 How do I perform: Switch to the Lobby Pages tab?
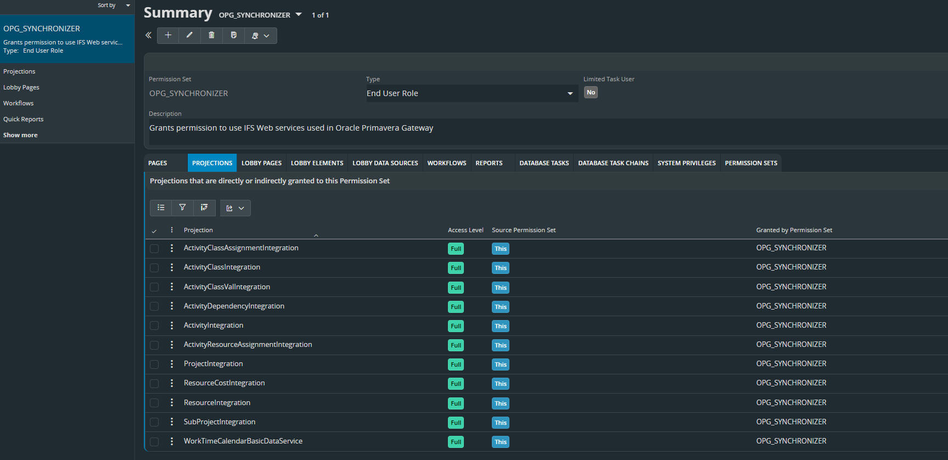(261, 163)
